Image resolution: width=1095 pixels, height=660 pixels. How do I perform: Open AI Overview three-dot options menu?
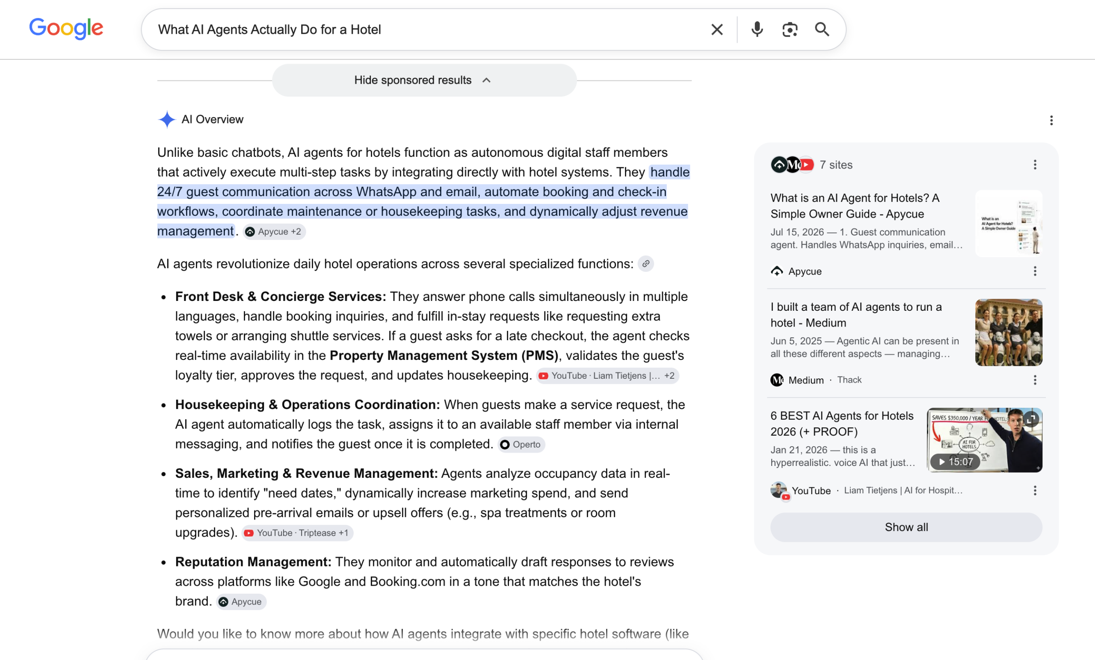pyautogui.click(x=1051, y=121)
